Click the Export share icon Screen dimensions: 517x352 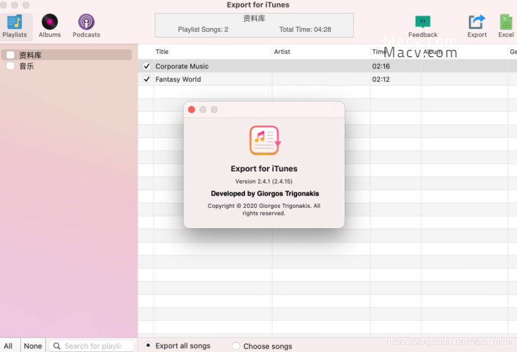click(x=477, y=22)
